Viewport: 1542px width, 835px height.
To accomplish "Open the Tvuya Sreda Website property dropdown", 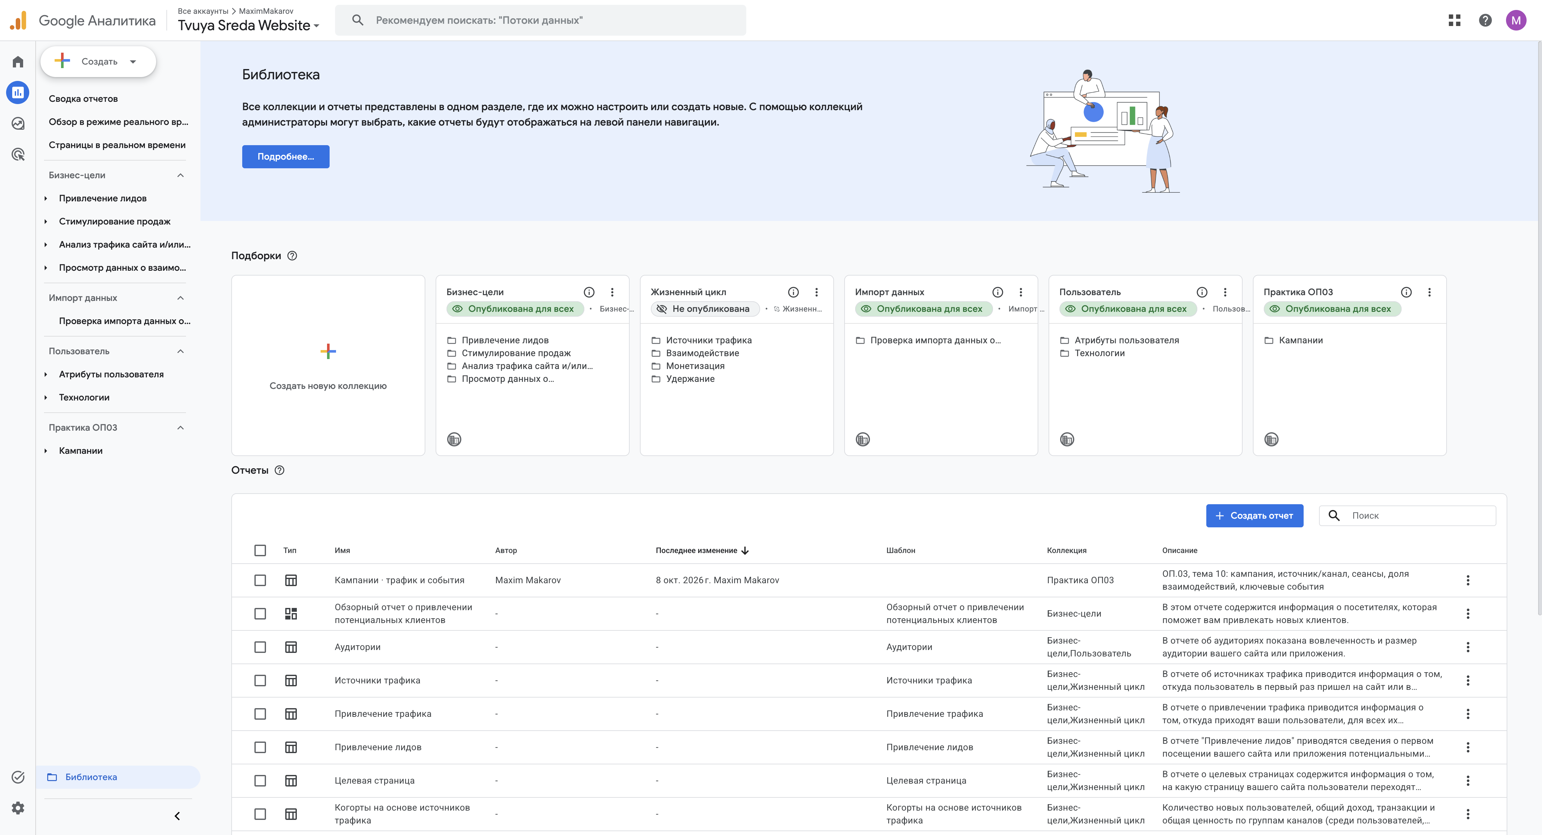I will click(248, 26).
